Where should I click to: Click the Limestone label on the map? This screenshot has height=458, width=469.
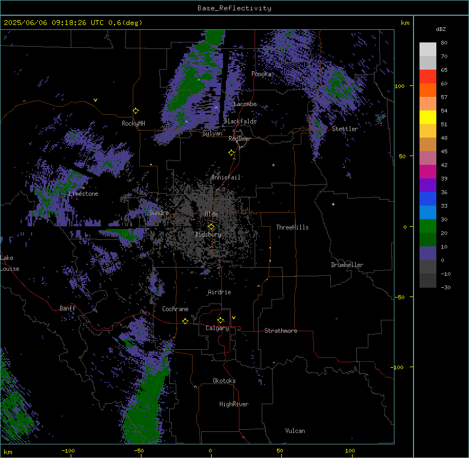[x=83, y=194]
